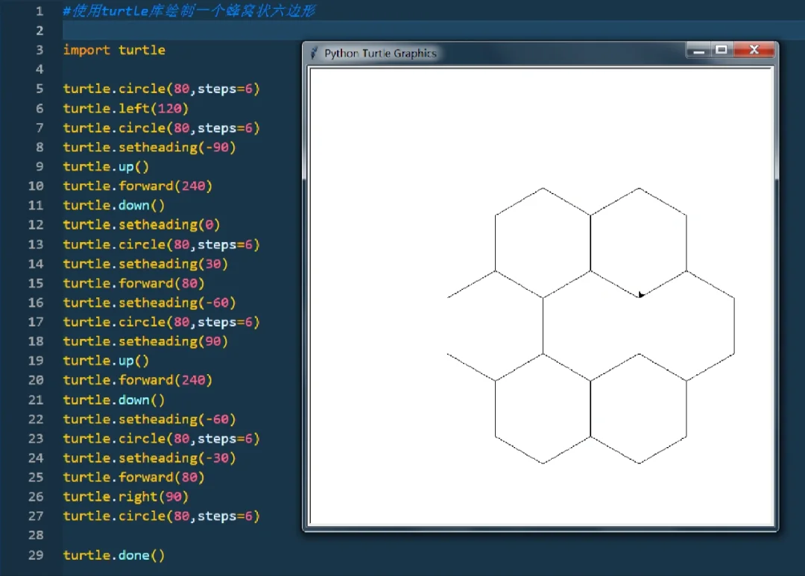This screenshot has width=805, height=576.
Task: Click the Python Turtle Graphics title text
Action: pos(380,54)
